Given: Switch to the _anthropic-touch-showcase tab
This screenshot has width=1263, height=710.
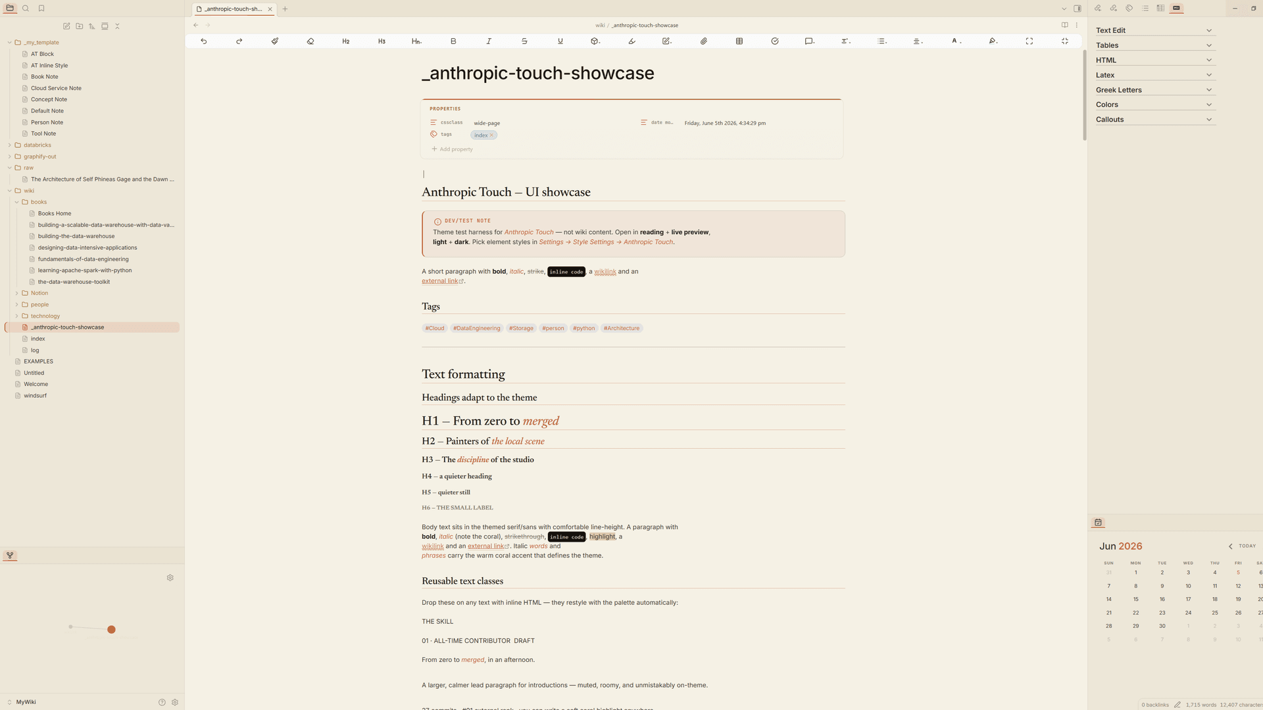Looking at the screenshot, I should [x=234, y=9].
